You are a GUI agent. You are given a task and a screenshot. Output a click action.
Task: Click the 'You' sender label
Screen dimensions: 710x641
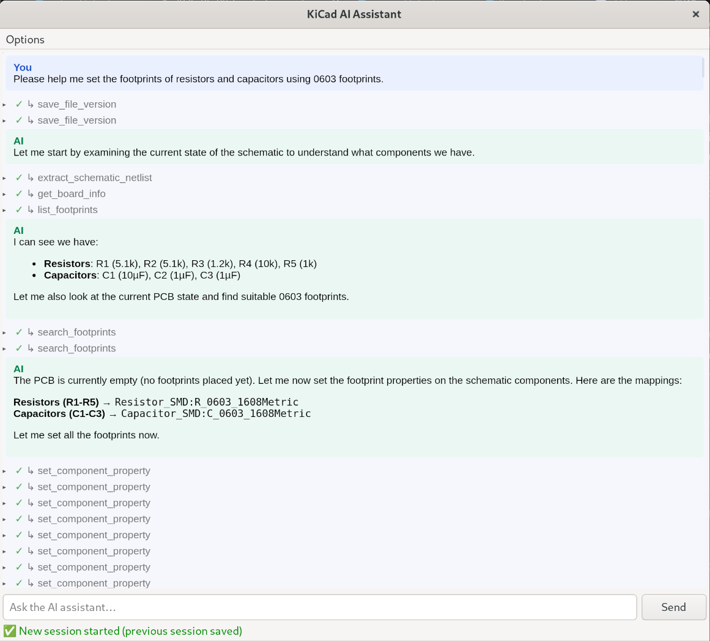click(x=23, y=67)
